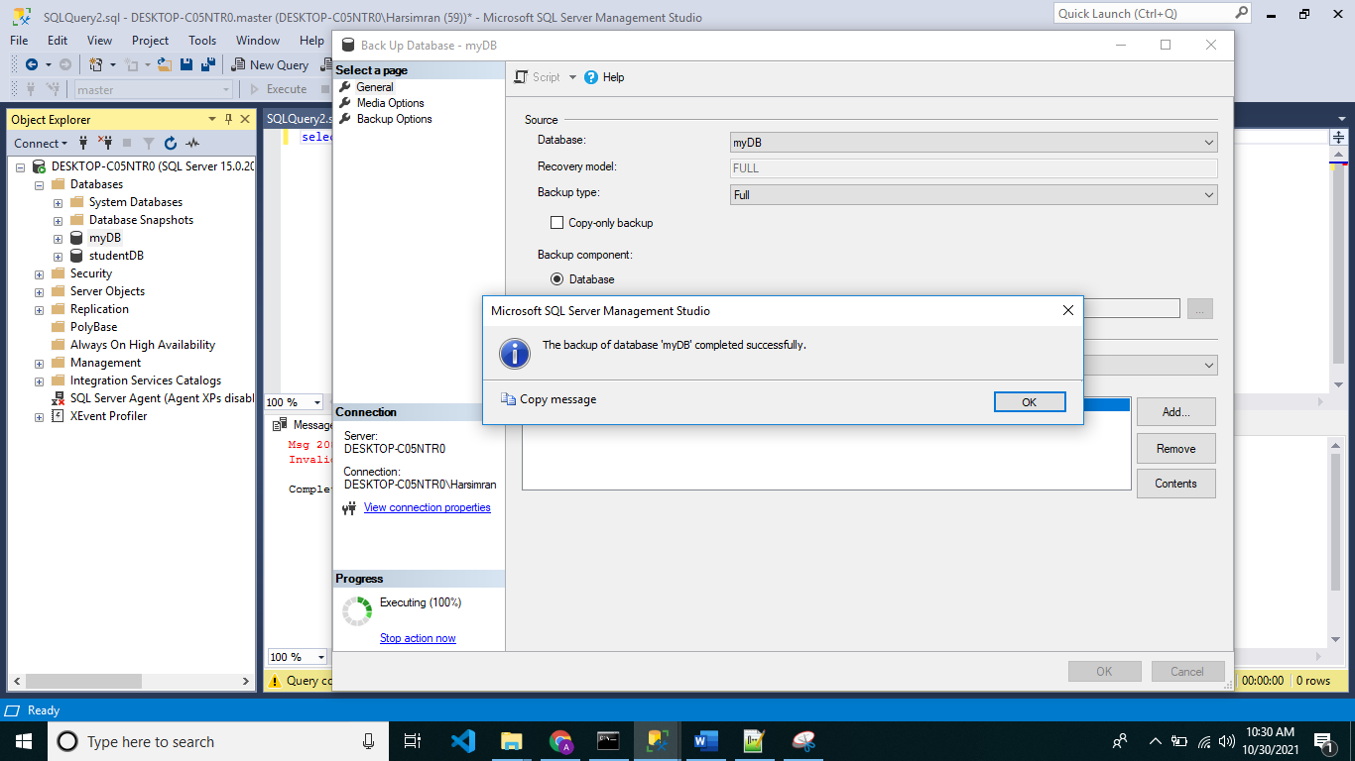
Task: Click the Quick Launch search field
Action: [1144, 13]
